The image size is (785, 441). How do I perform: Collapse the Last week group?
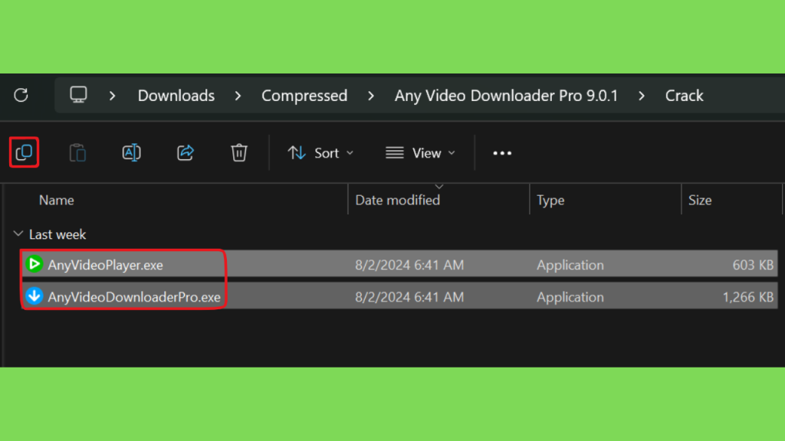click(18, 234)
